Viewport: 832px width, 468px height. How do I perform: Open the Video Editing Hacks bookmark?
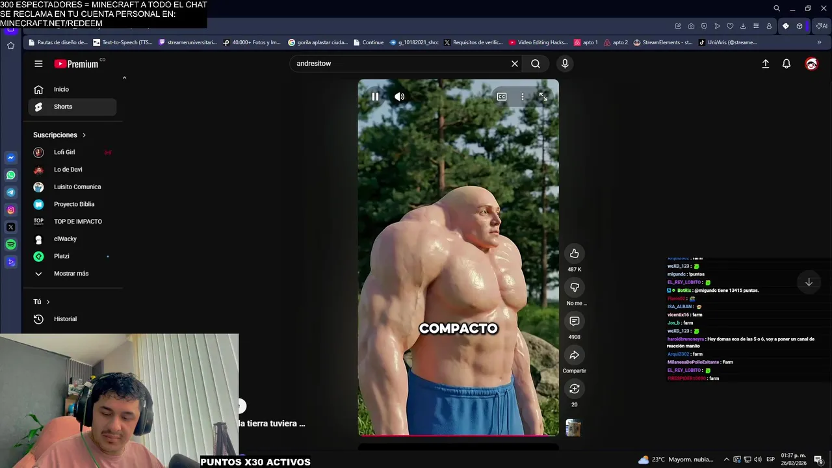click(538, 42)
